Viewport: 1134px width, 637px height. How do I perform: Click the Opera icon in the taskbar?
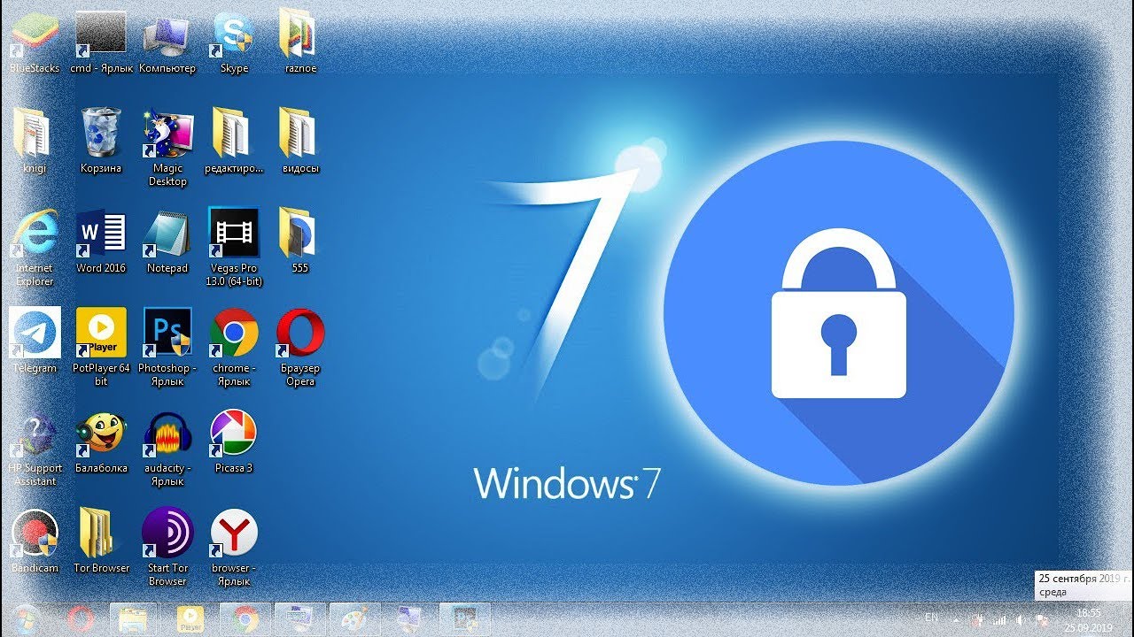click(80, 618)
